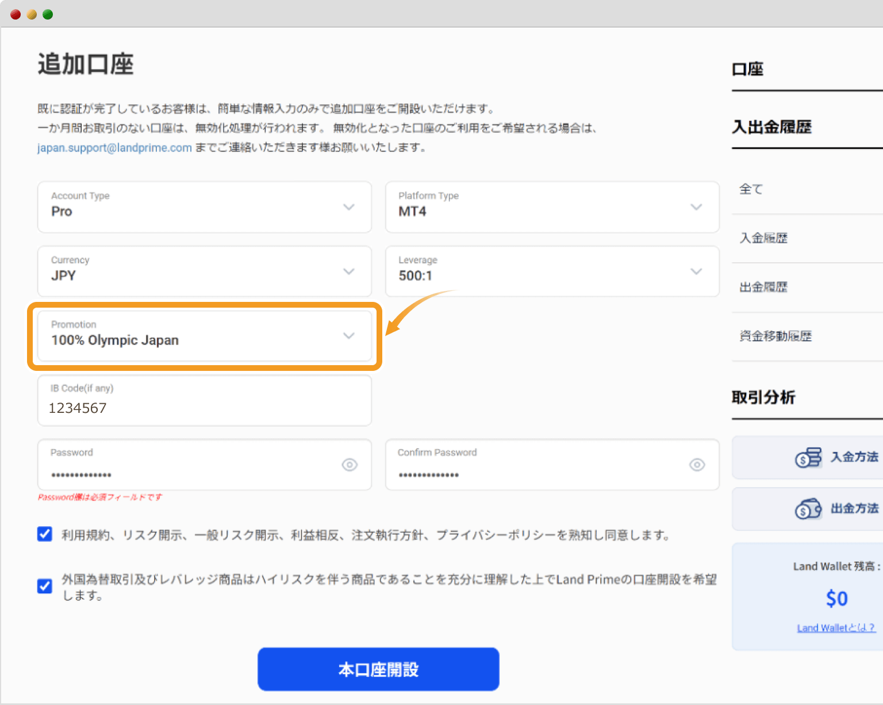Image resolution: width=883 pixels, height=705 pixels.
Task: Click the 入金方法 button
Action: coord(807,457)
